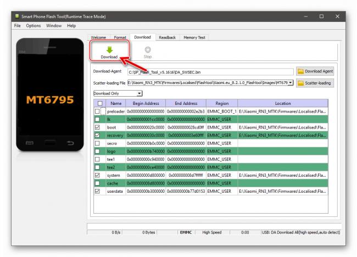Switch to the Memory Test tab
Screen dimensions: 357x257
[194, 37]
